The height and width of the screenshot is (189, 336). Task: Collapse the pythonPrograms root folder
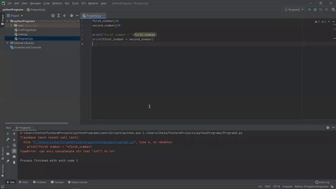click(x=7, y=21)
